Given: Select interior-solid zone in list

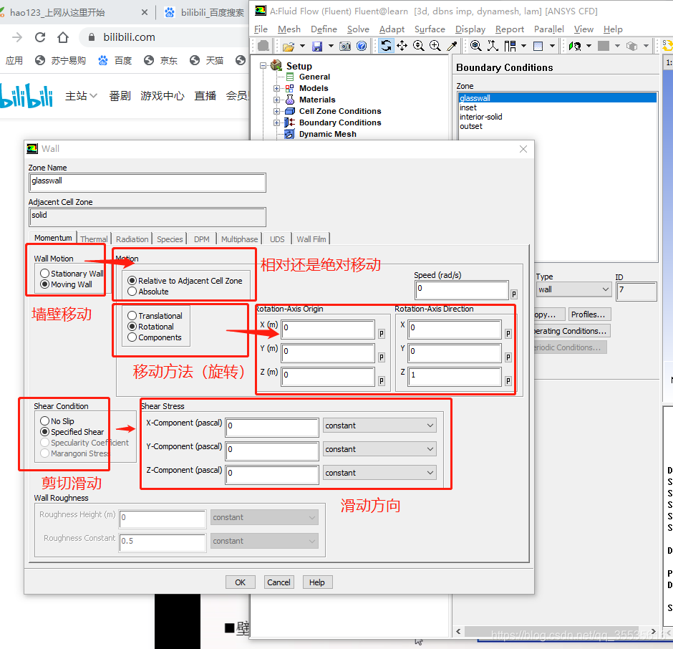Looking at the screenshot, I should 557,117.
